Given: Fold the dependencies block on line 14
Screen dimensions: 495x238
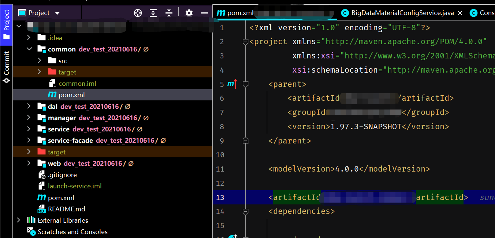Looking at the screenshot, I should [246, 211].
